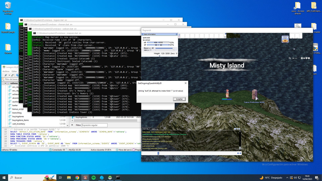Image resolution: width=322 pixels, height=181 pixels.
Task: Click the charserv.bat cmd window title
Action: pyautogui.click(x=50, y=24)
